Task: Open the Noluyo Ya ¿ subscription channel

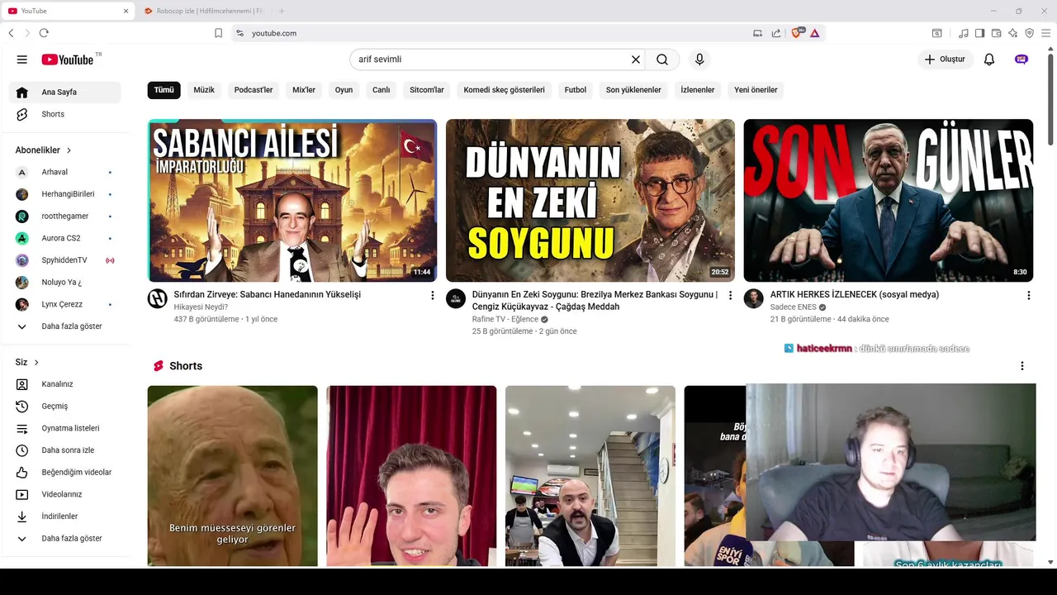Action: tap(65, 282)
